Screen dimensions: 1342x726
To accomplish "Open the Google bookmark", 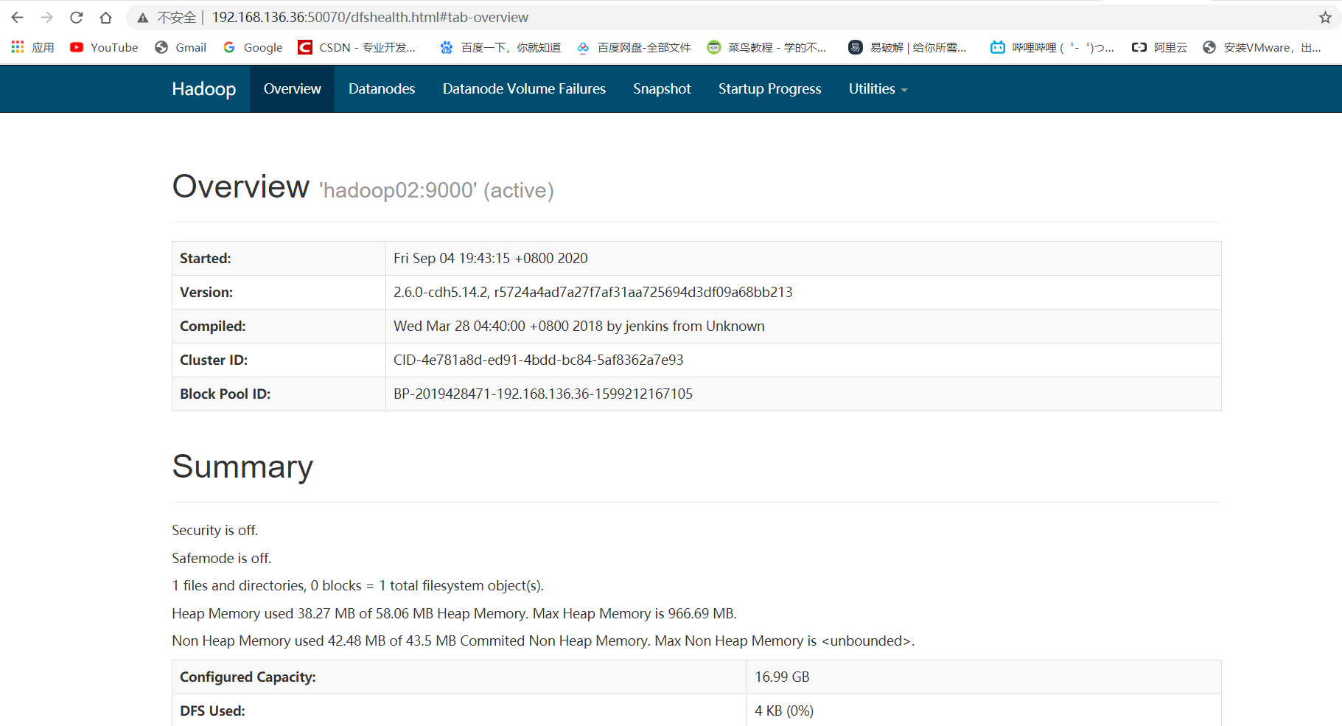I will click(253, 47).
